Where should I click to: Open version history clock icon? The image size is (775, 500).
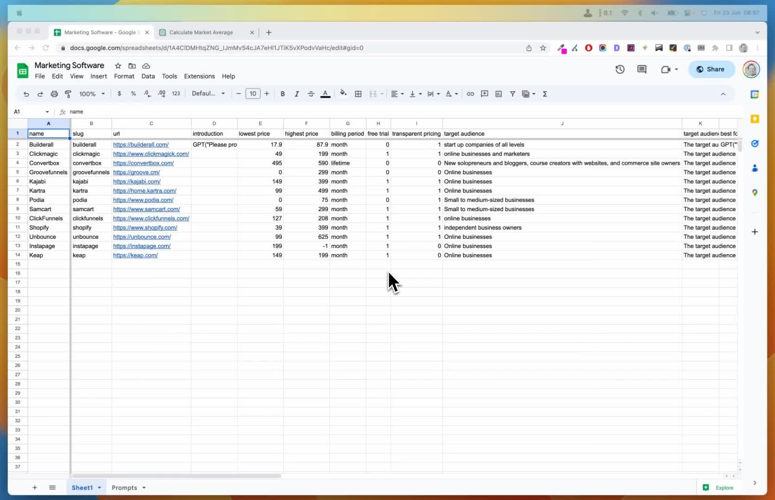(x=620, y=69)
